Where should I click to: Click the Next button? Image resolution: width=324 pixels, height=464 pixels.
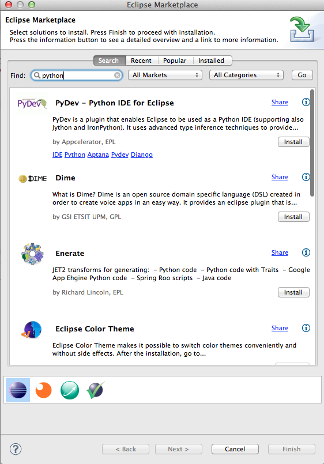178,449
